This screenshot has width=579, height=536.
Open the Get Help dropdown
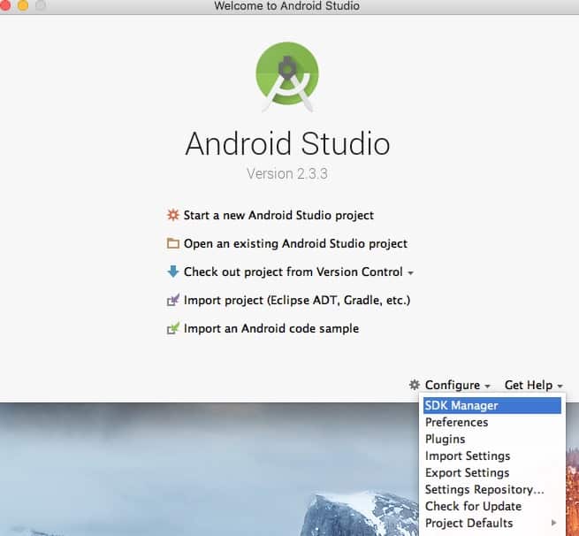tap(533, 385)
